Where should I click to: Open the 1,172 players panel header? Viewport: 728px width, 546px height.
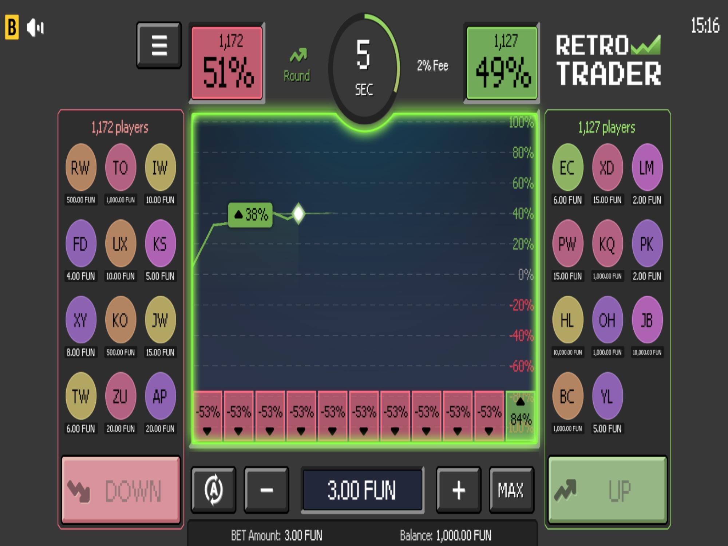(120, 127)
